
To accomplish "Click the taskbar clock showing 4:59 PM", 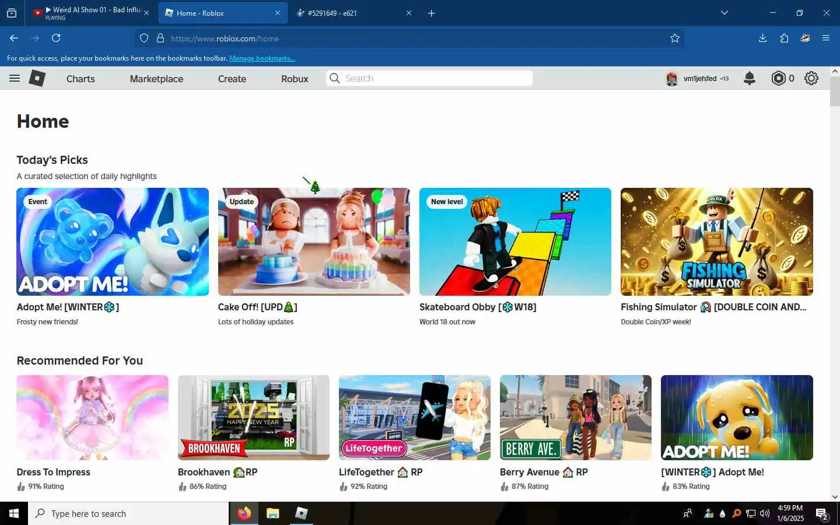I will 790,513.
